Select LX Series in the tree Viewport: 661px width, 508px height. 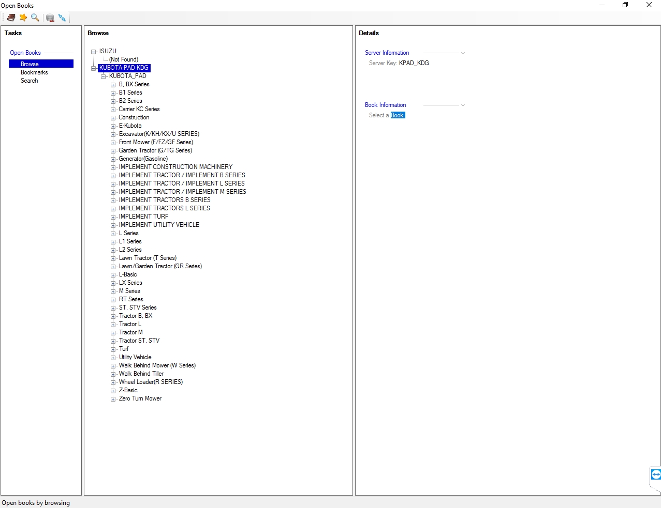point(130,283)
